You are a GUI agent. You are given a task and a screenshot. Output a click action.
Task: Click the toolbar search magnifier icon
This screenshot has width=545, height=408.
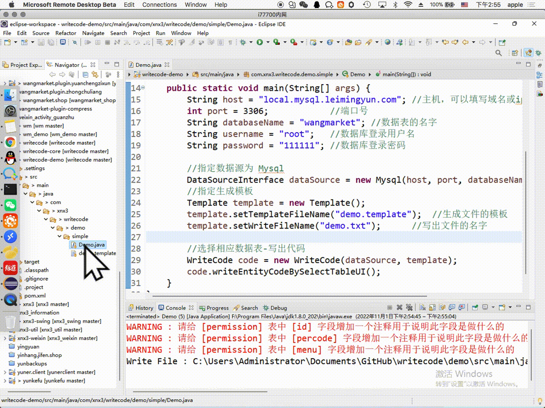coord(499,53)
